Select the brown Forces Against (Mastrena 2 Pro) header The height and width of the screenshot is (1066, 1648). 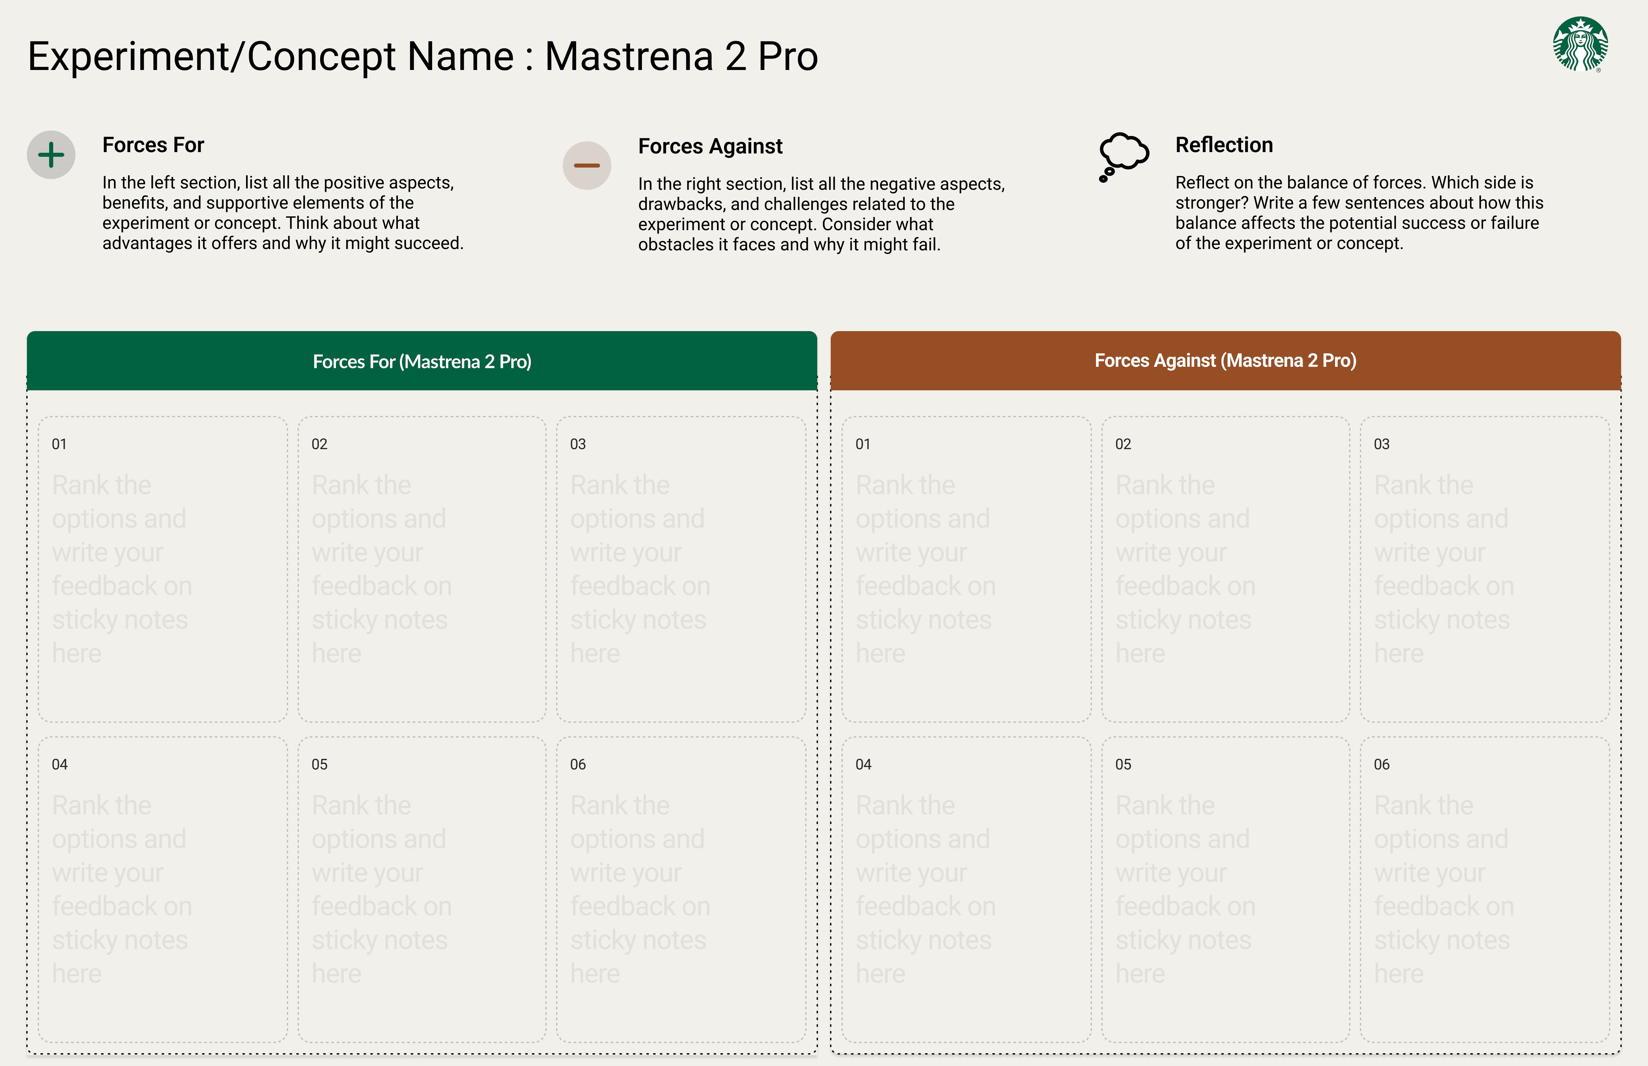pos(1225,361)
